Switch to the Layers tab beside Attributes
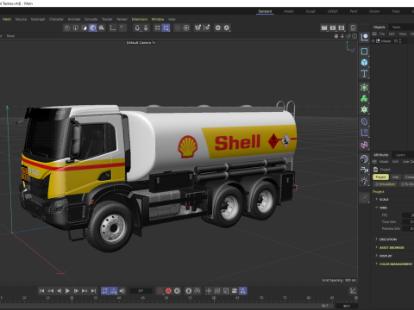Image resolution: width=414 pixels, height=310 pixels. click(x=400, y=155)
